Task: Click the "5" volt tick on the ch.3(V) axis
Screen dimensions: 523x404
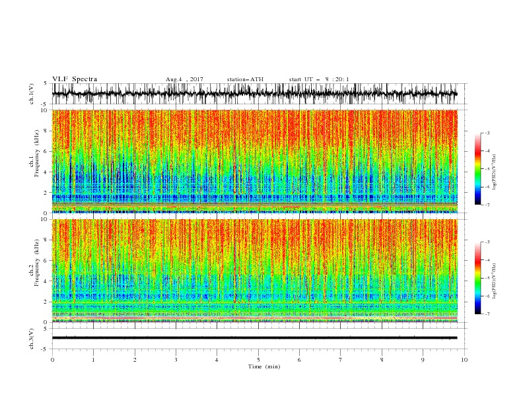Action: pyautogui.click(x=46, y=328)
